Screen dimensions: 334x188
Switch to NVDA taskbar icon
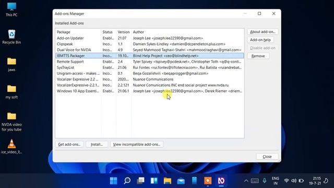pos(221,181)
